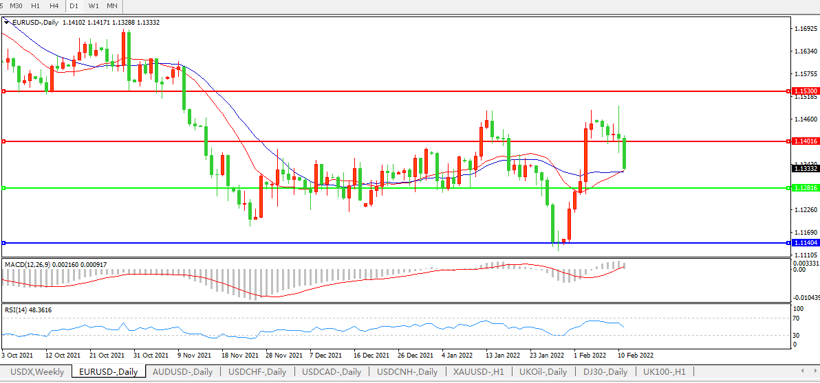Open the triangle dropdown beside EURUSD-,Daily title
This screenshot has width=820, height=383.
7,22
